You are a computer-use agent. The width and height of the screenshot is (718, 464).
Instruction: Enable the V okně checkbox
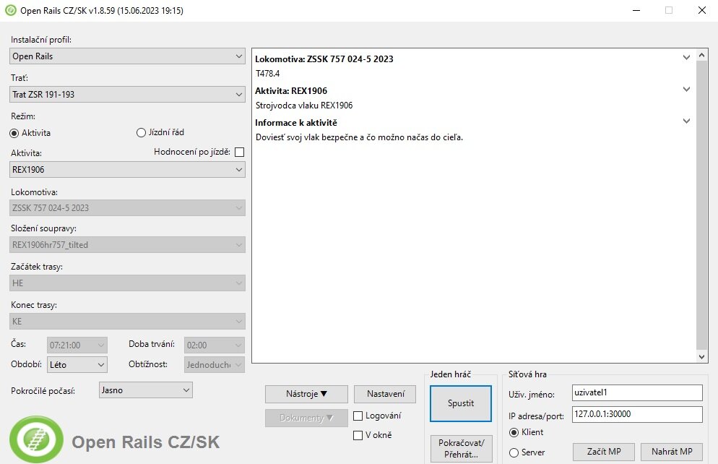click(x=358, y=435)
